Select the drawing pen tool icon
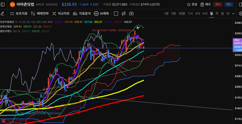Viewport: 242px width, 124px height. pos(2,13)
